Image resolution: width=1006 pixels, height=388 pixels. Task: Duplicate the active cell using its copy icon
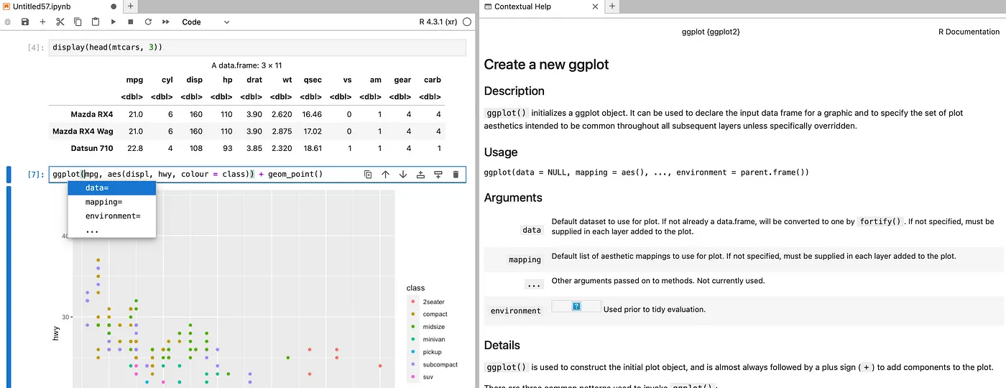368,174
